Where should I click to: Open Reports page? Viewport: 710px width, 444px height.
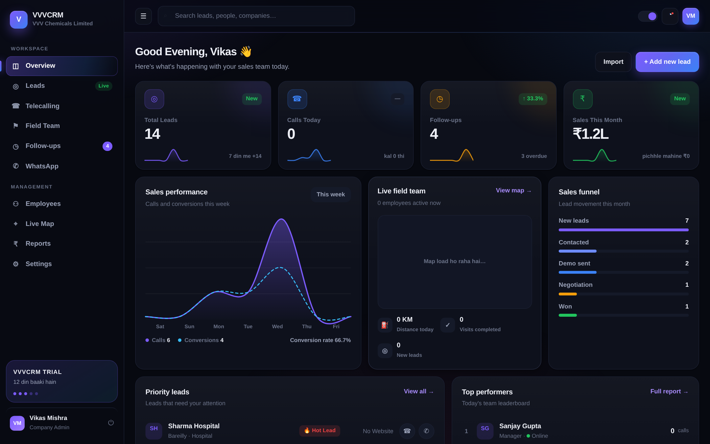click(62, 244)
